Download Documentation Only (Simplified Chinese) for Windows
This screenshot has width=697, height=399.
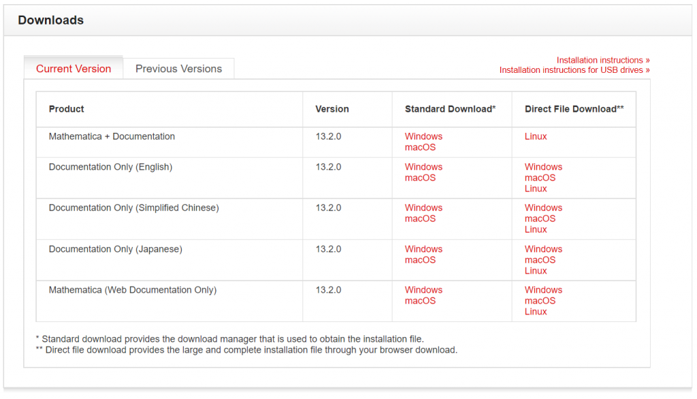tap(423, 208)
